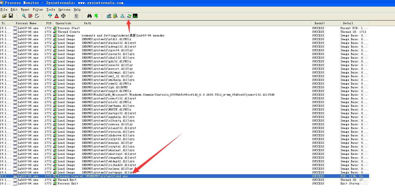Click the Detail column header
Image resolution: width=395 pixels, height=193 pixels.
355,23
